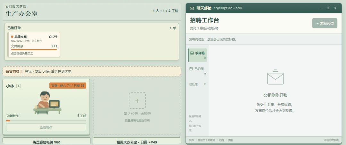The image size is (346, 145).
Task: Click the orange dot on 品牌文案 order
Action: click(x=12, y=37)
